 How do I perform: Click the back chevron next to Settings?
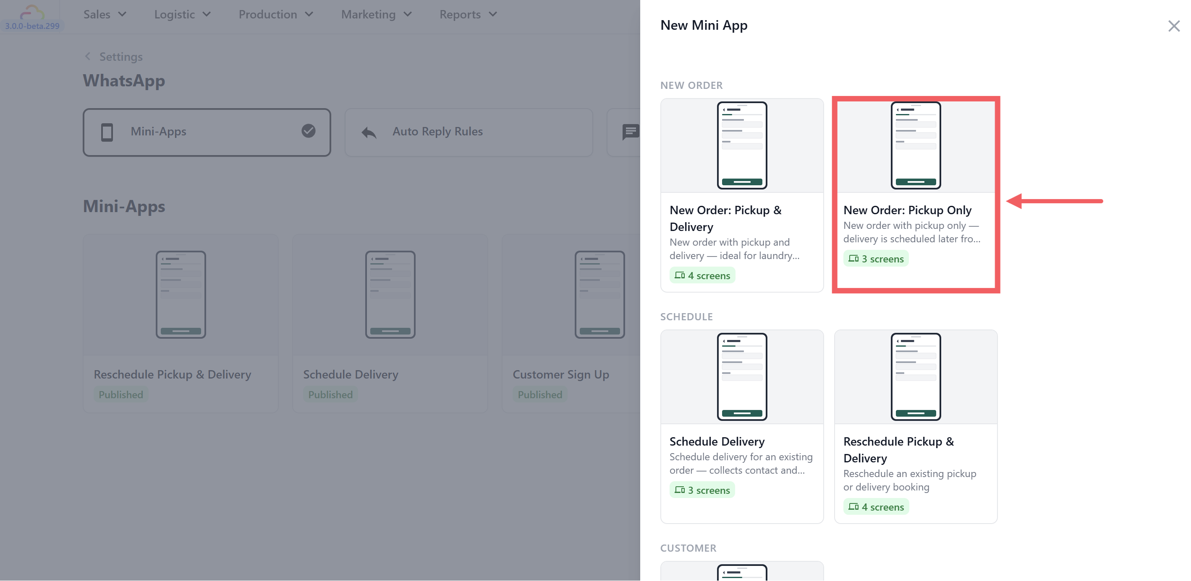tap(87, 56)
